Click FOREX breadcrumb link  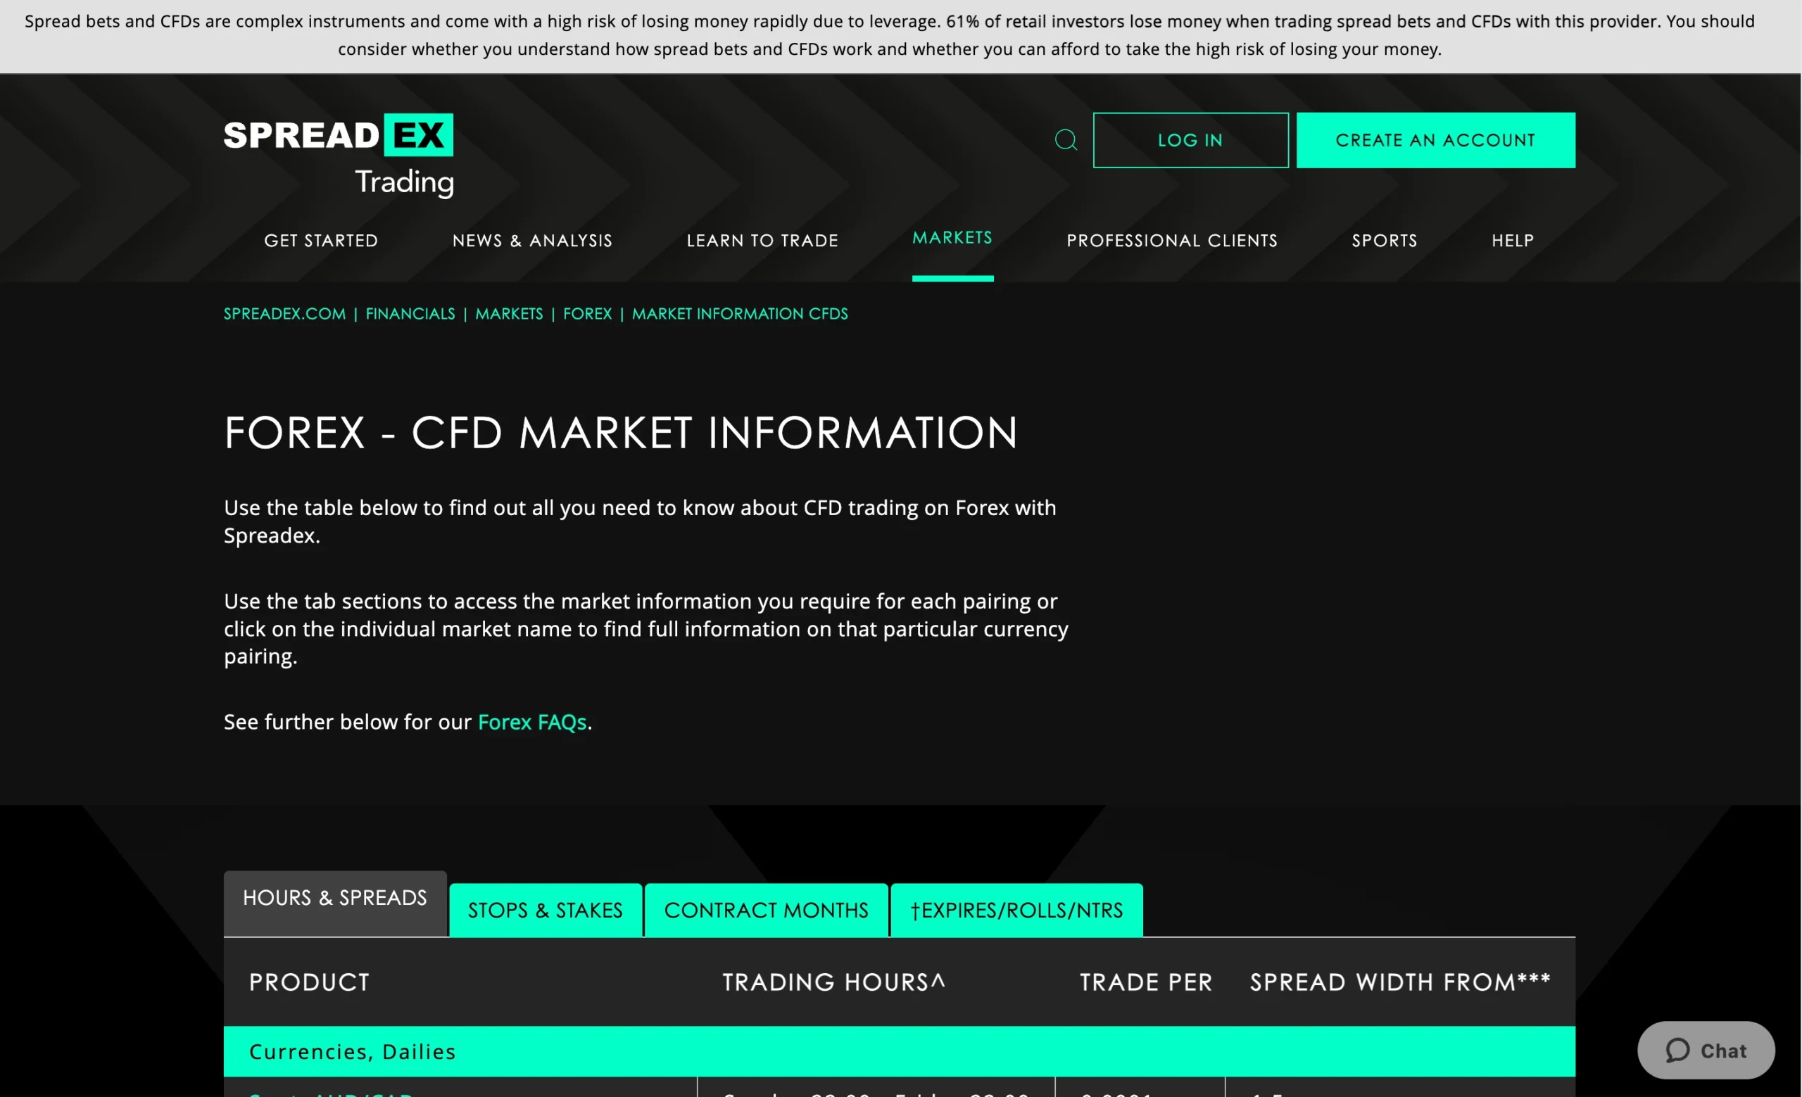tap(587, 314)
